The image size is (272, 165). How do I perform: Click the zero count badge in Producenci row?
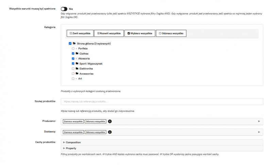(110, 121)
